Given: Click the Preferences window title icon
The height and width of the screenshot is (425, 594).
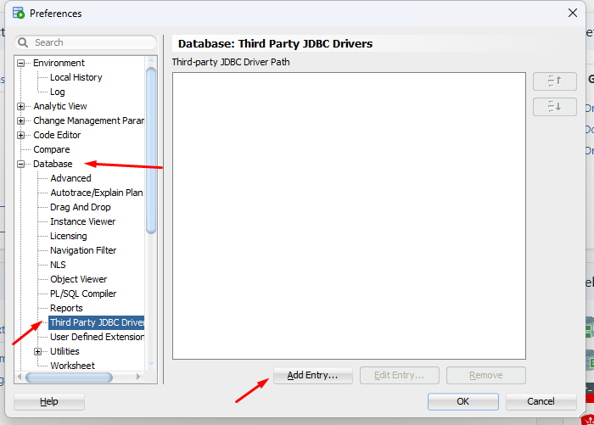Looking at the screenshot, I should 18,14.
